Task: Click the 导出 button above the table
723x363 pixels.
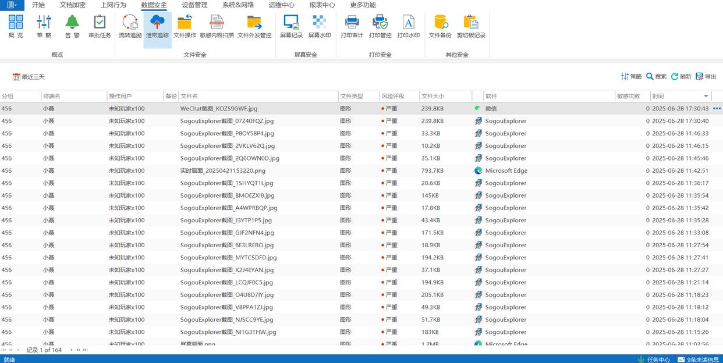Action: point(706,77)
